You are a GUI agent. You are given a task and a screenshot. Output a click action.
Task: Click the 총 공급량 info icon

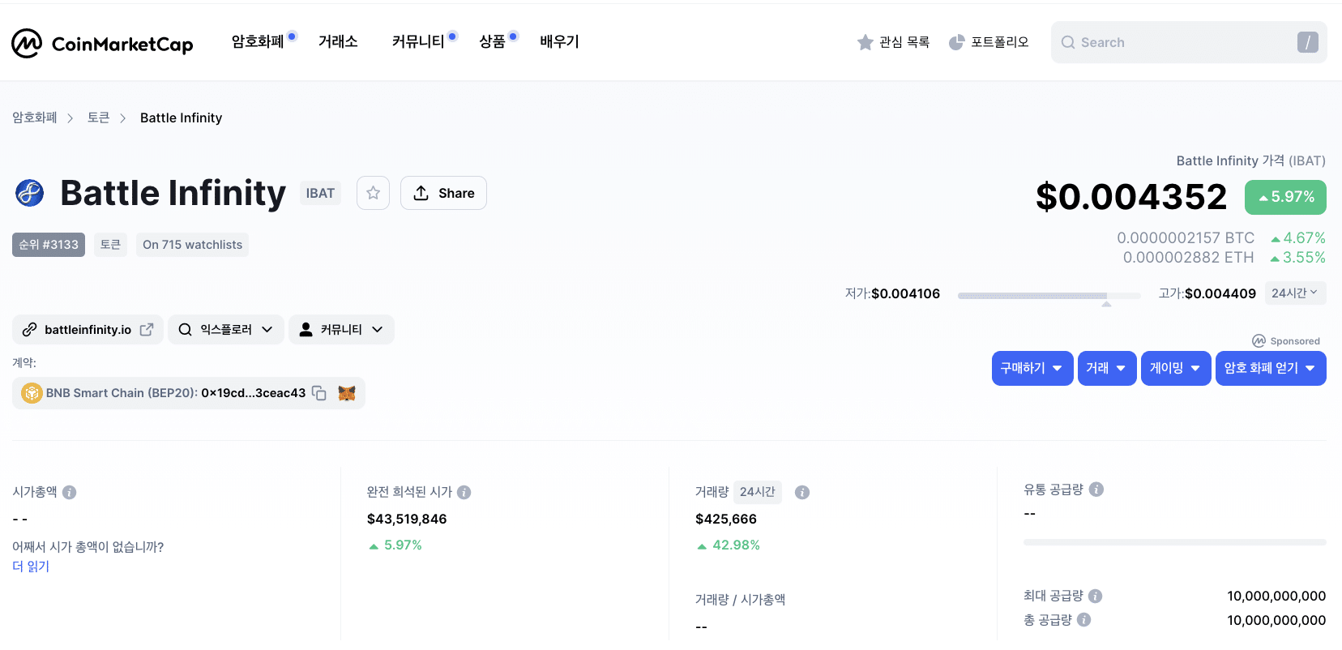1084,620
